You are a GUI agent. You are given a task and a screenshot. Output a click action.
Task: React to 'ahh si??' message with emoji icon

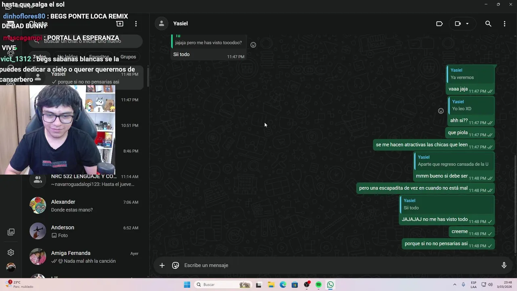tap(441, 111)
